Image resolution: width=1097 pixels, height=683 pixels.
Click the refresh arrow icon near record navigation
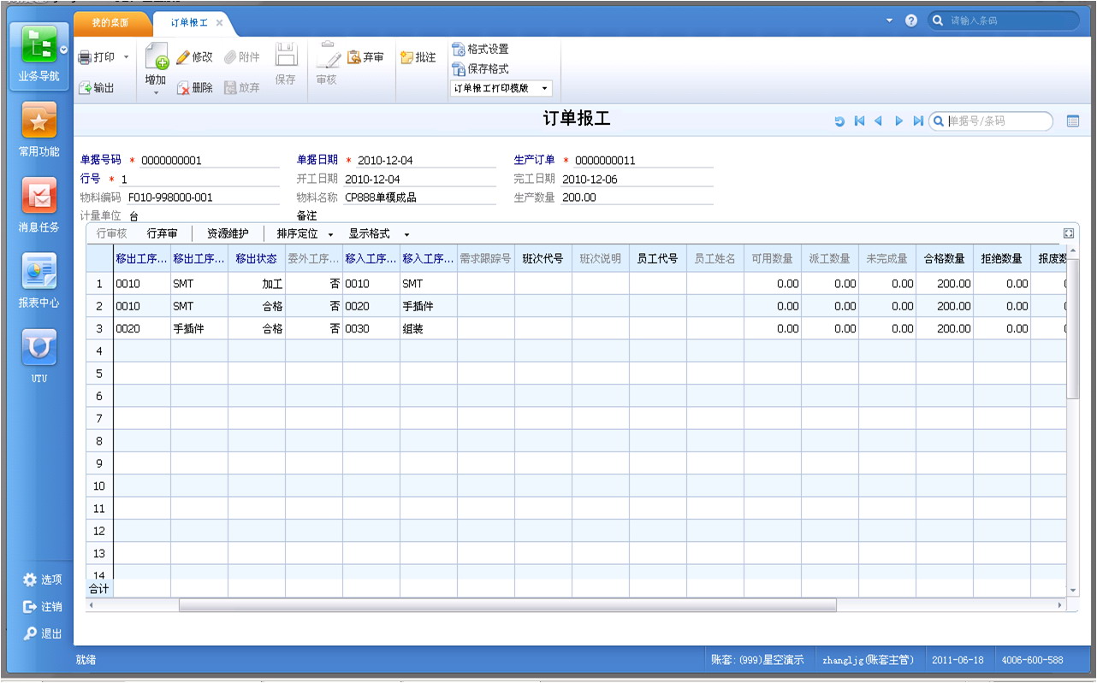click(x=840, y=121)
